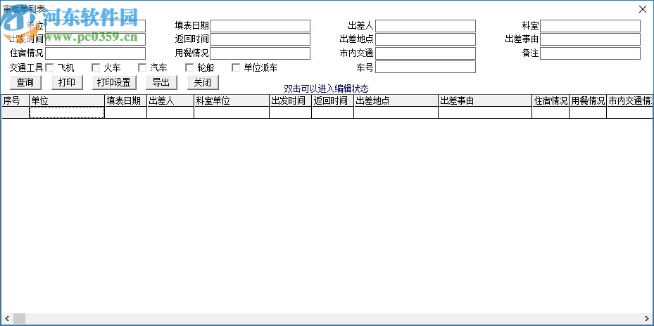
Task: Click the 市内交通 input box
Action: 425,53
